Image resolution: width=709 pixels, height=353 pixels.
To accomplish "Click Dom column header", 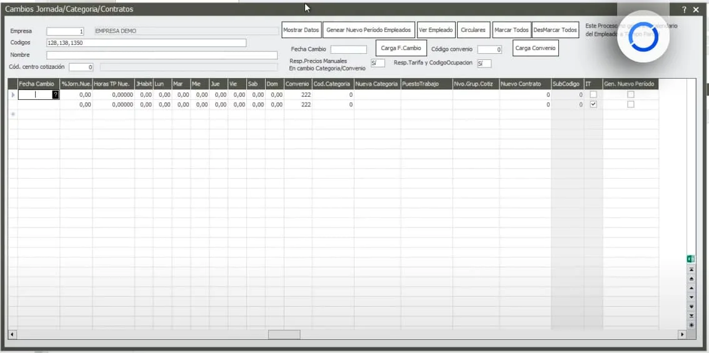I will [274, 84].
